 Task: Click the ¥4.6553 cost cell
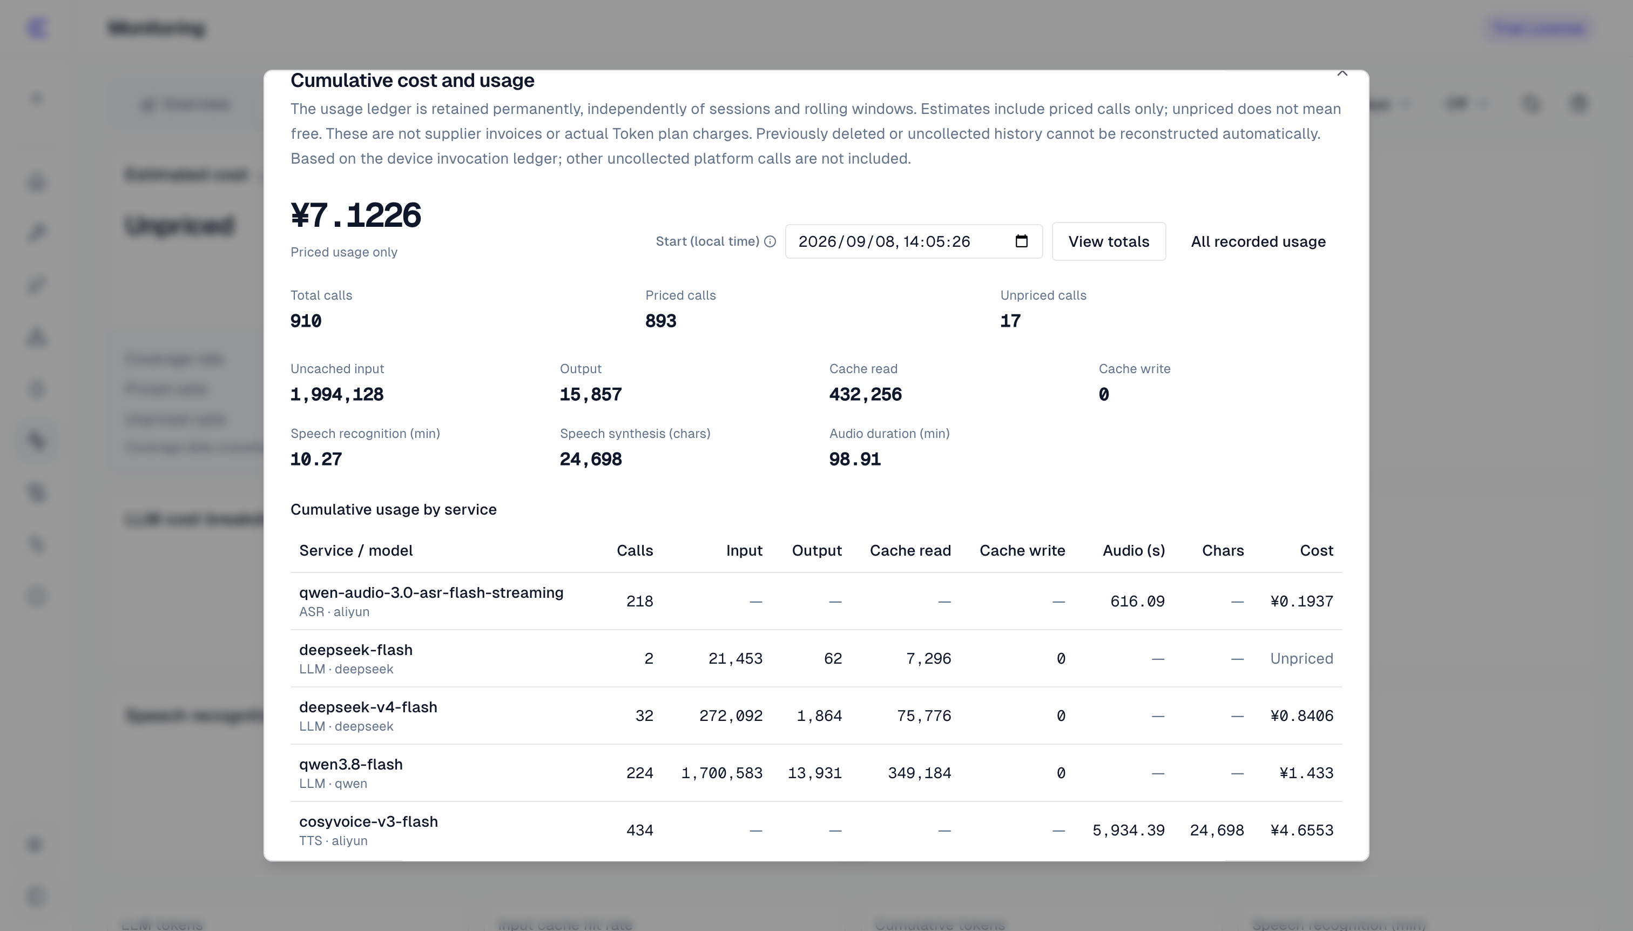click(x=1301, y=831)
